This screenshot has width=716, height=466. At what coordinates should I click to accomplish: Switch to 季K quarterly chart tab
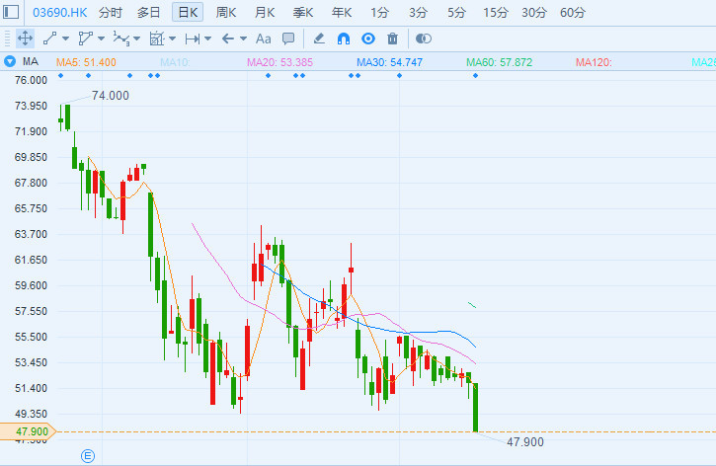[303, 13]
